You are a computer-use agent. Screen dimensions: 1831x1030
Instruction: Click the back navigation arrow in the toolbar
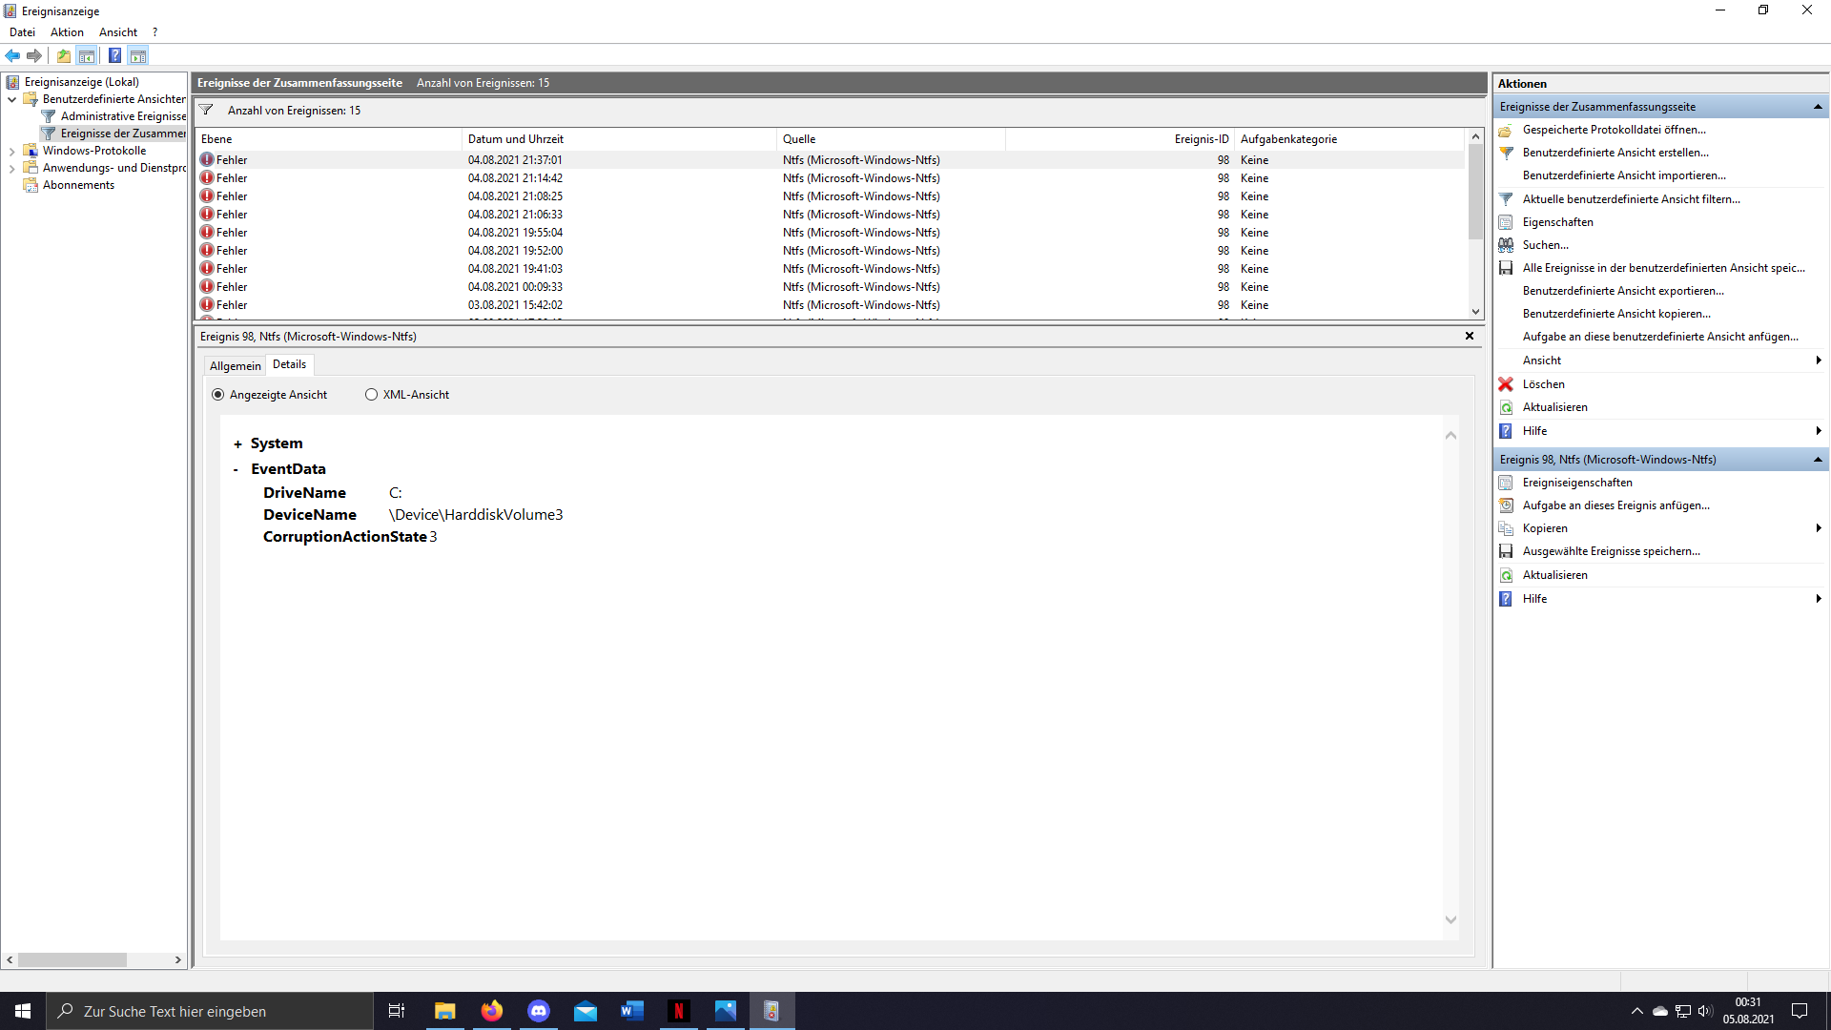(12, 55)
